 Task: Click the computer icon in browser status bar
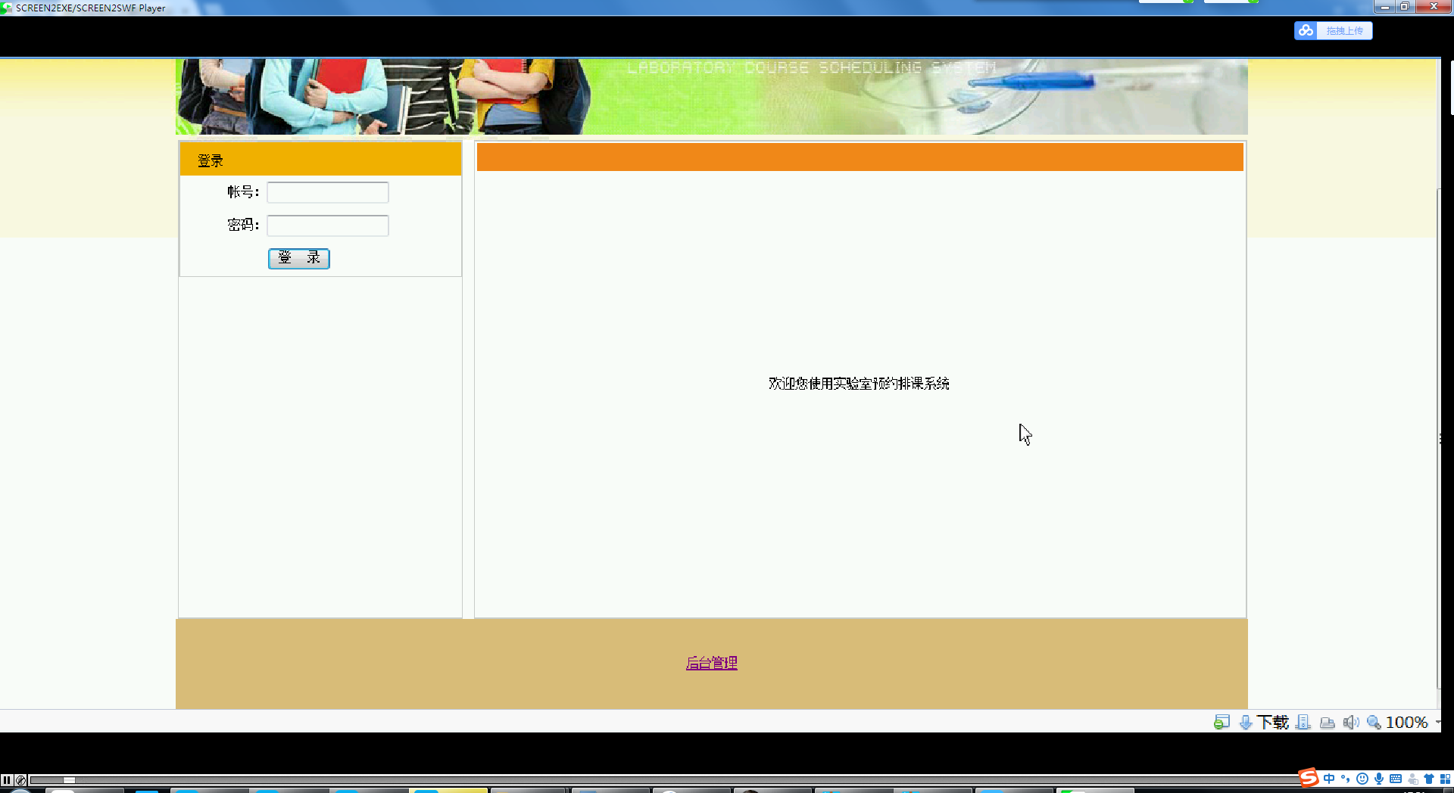click(1303, 722)
